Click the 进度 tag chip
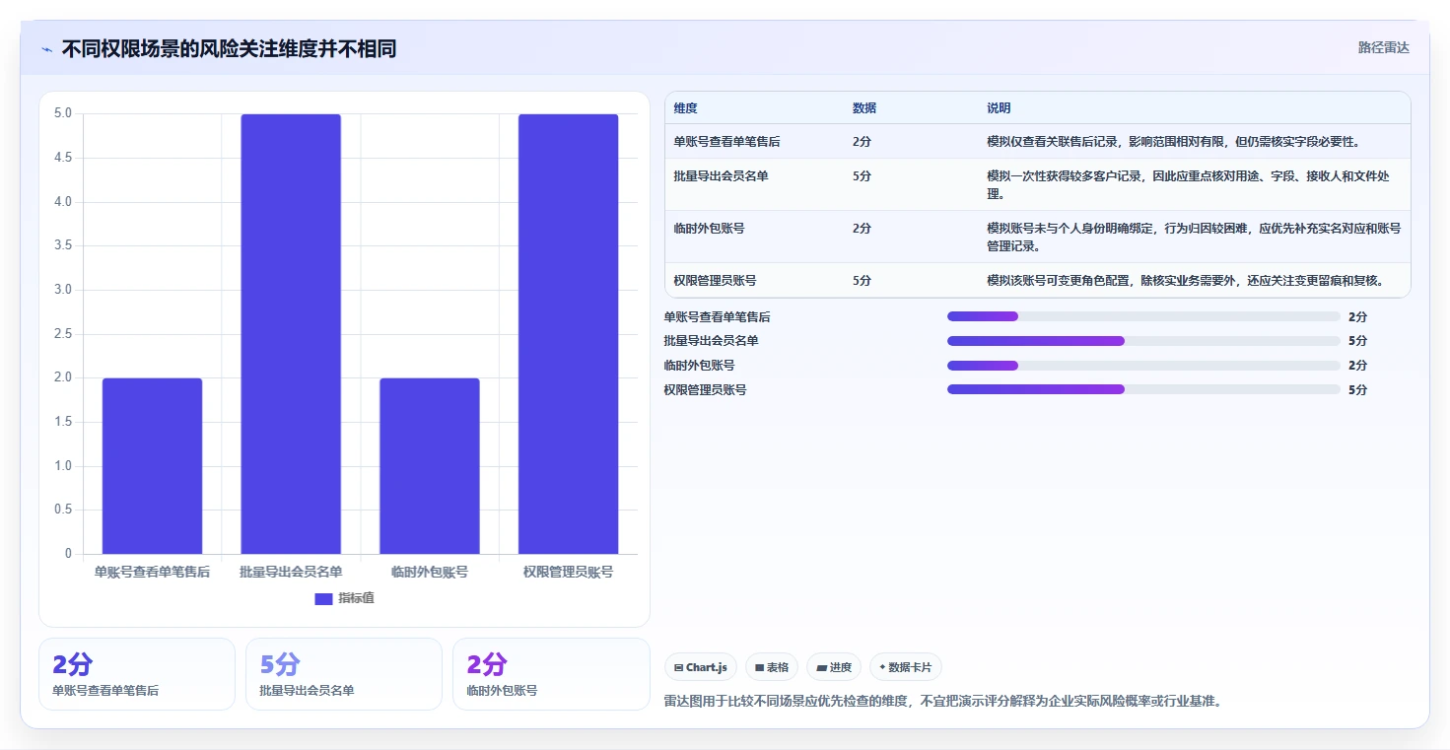 pyautogui.click(x=834, y=667)
